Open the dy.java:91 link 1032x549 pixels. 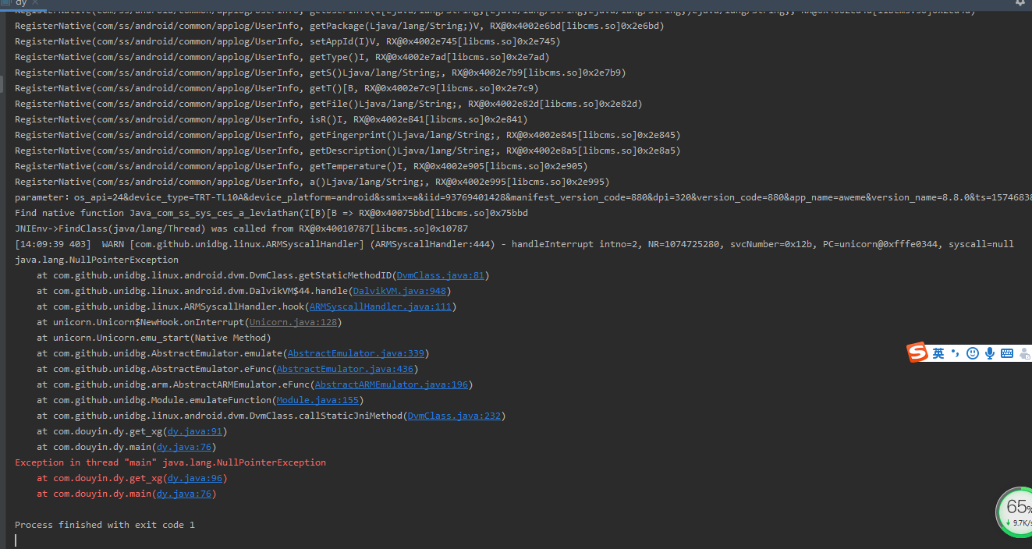[x=195, y=431]
